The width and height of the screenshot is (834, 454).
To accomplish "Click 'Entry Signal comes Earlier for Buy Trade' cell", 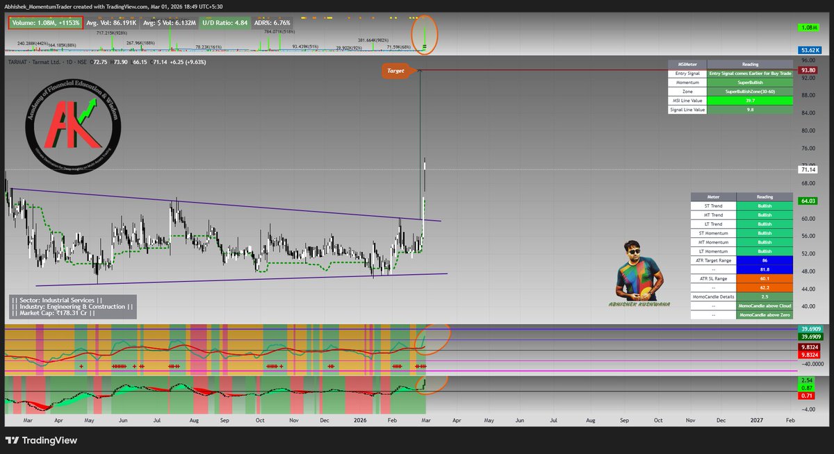I will 750,73.
